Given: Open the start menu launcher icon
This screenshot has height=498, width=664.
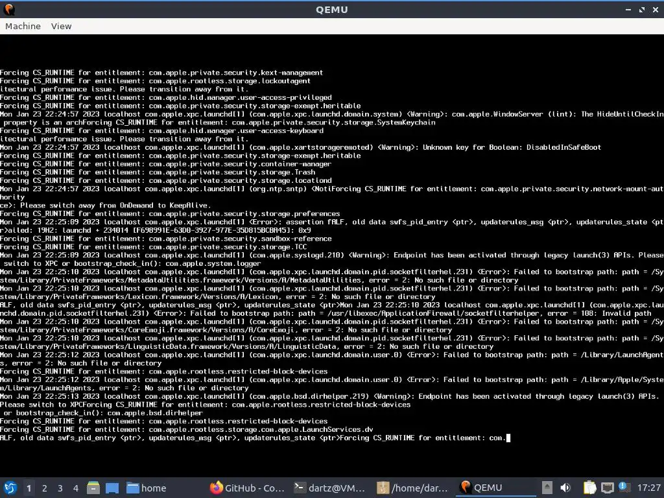Looking at the screenshot, I should pos(10,488).
